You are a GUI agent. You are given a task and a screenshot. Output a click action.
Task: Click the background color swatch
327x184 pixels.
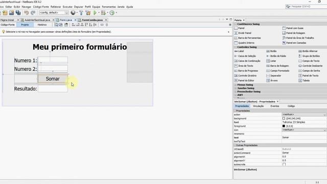click(284, 119)
